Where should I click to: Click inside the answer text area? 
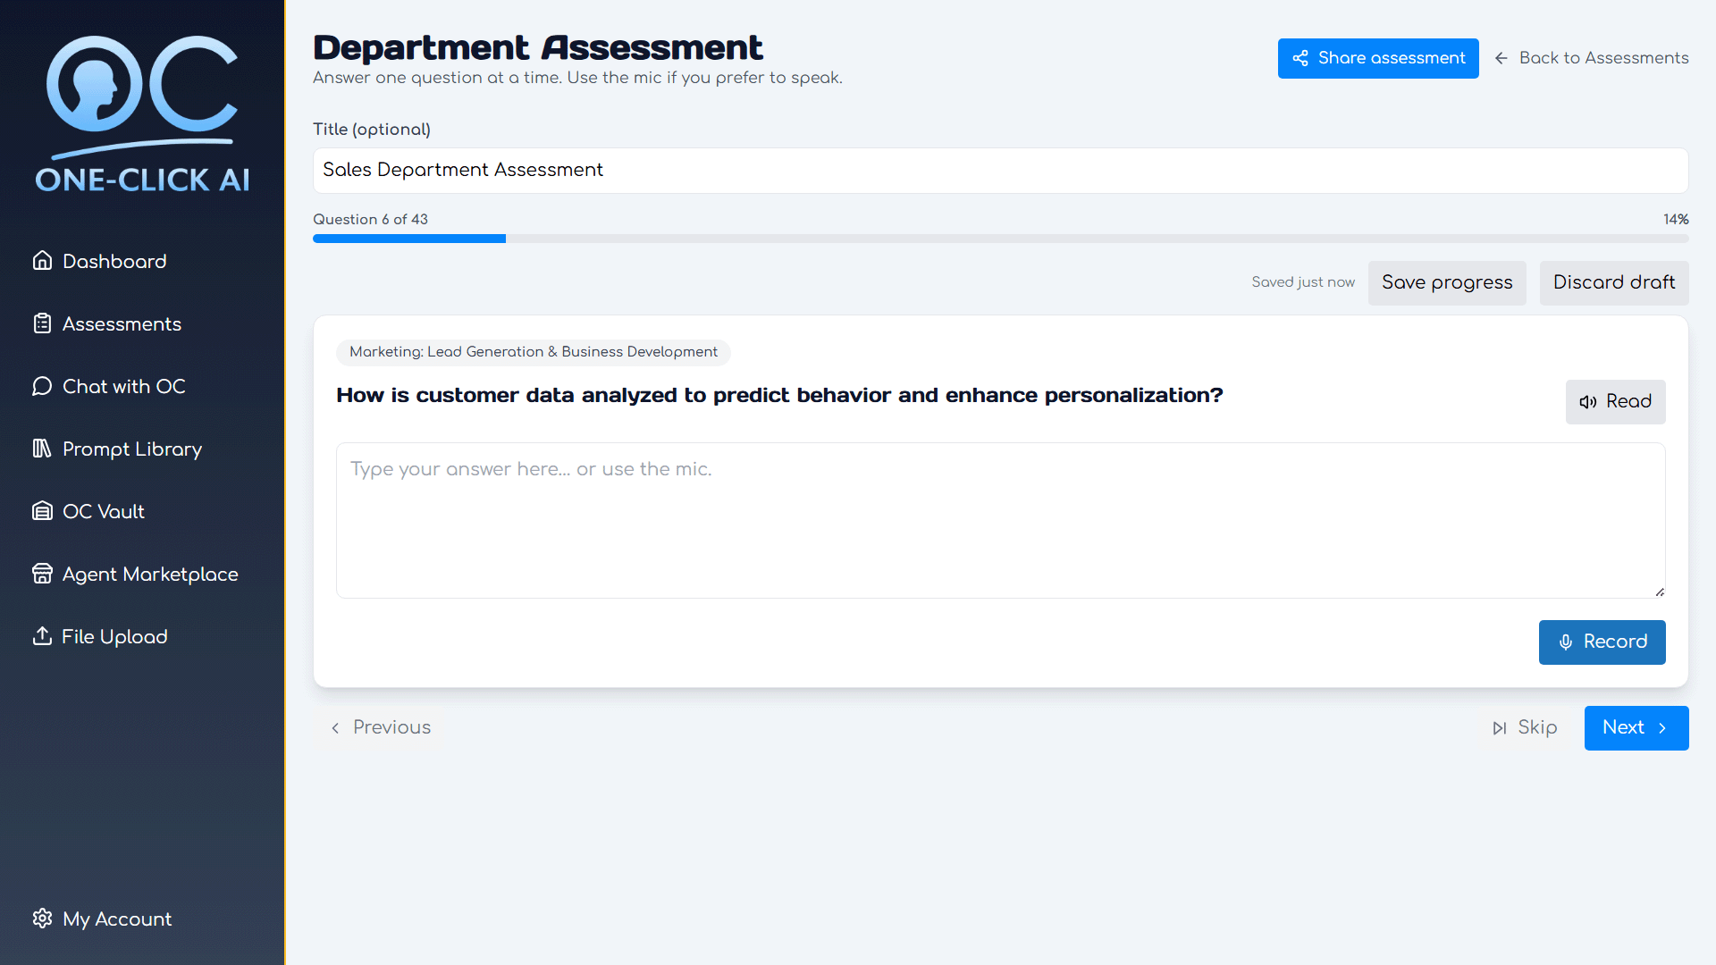1000,520
